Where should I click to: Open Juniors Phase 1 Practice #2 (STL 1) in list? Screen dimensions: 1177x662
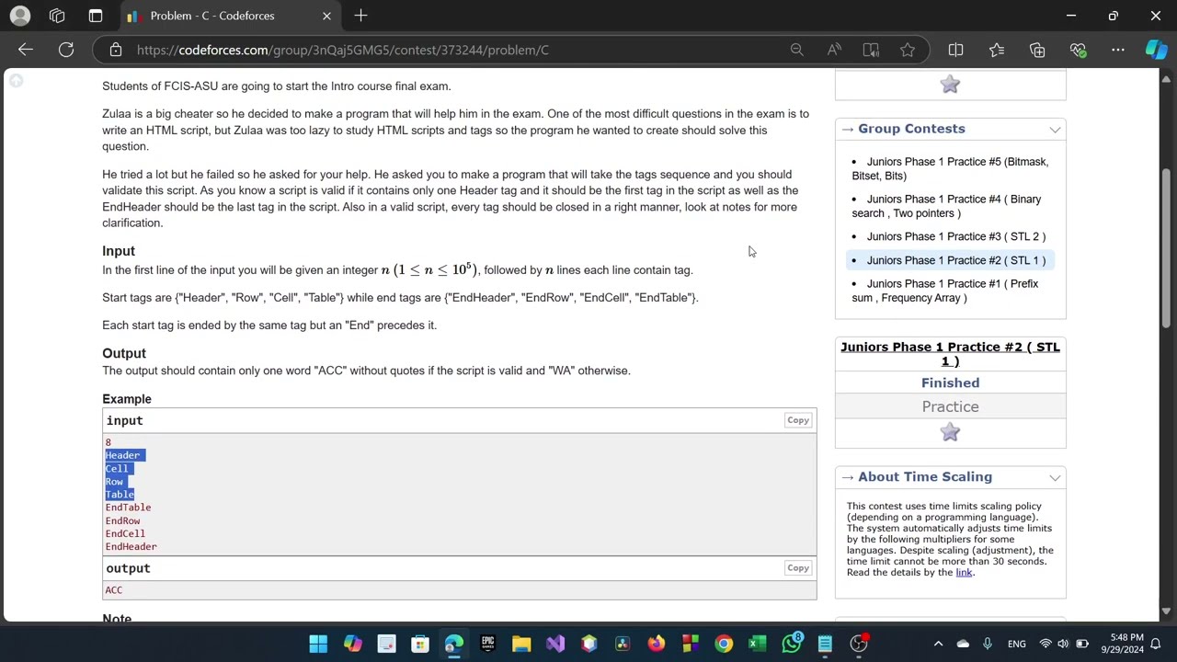(955, 260)
